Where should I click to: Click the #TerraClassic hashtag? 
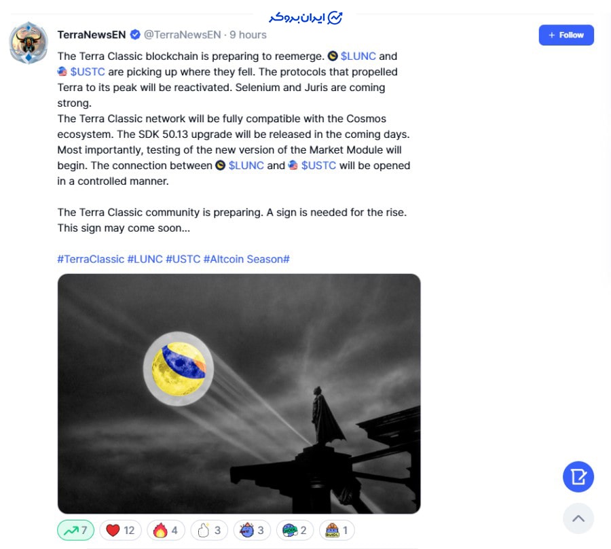(90, 259)
